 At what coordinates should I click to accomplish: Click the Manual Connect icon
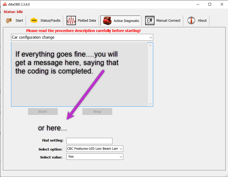150,21
